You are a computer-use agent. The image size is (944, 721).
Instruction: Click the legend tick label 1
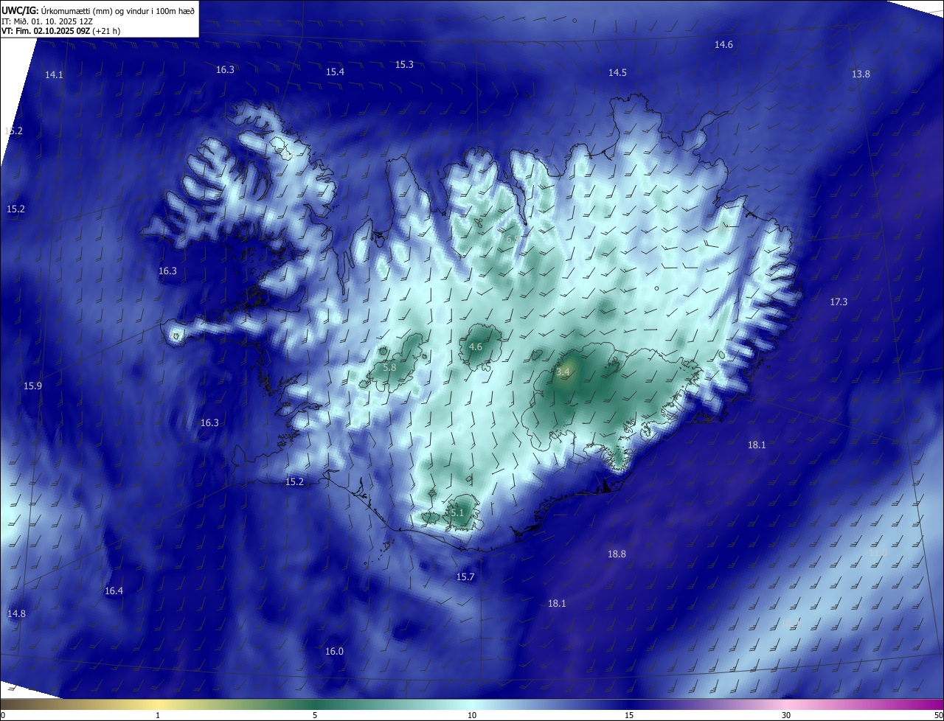click(x=158, y=715)
